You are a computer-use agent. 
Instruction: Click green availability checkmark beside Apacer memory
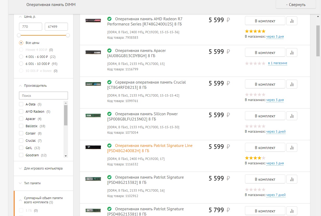pyautogui.click(x=109, y=50)
